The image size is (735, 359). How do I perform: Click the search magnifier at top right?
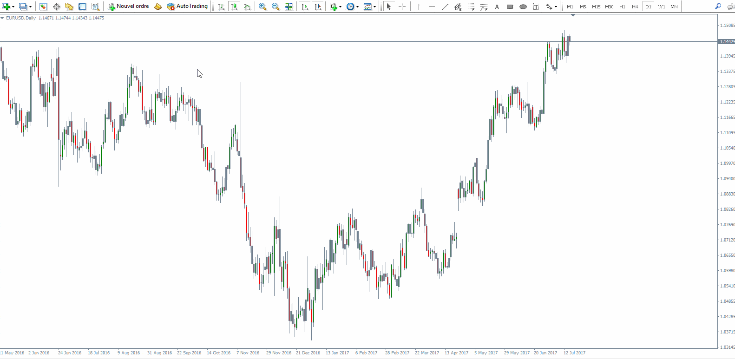tap(718, 7)
